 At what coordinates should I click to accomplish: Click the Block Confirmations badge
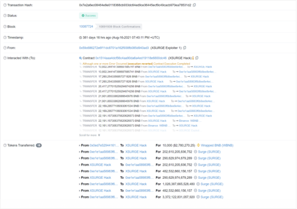(x=119, y=27)
